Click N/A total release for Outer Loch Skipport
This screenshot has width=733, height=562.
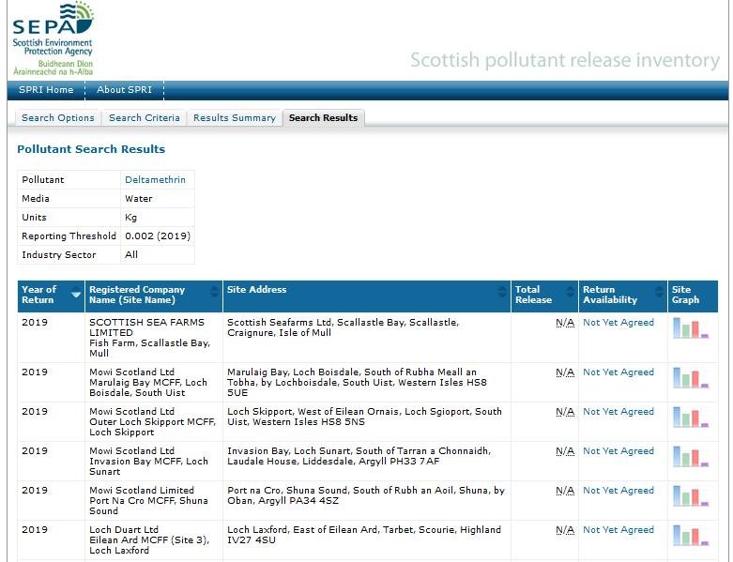click(565, 412)
